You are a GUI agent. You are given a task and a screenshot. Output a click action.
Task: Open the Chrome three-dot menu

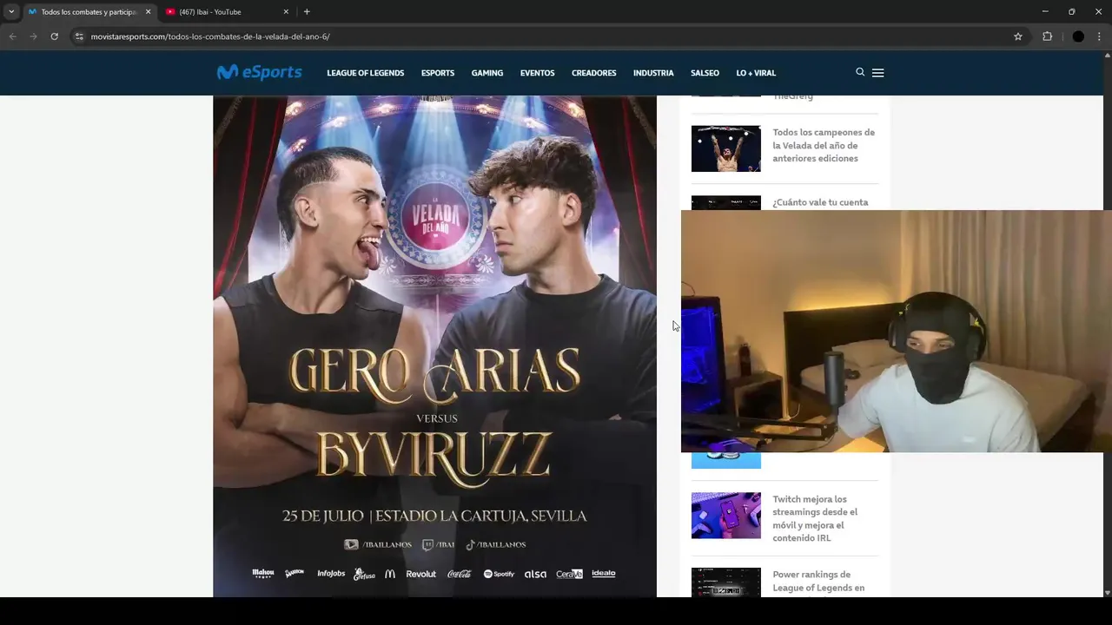click(1099, 36)
